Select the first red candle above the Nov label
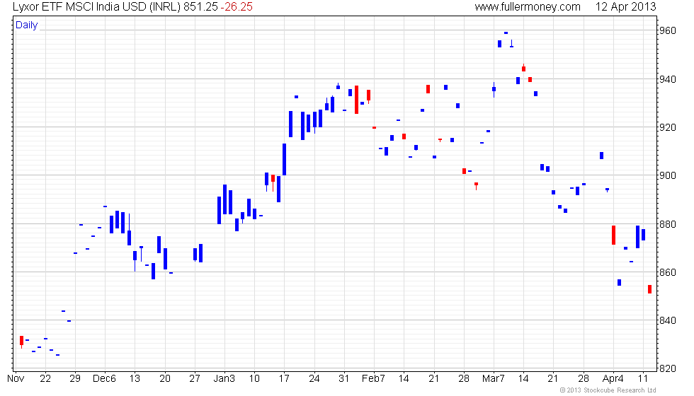The image size is (694, 396). tap(22, 341)
